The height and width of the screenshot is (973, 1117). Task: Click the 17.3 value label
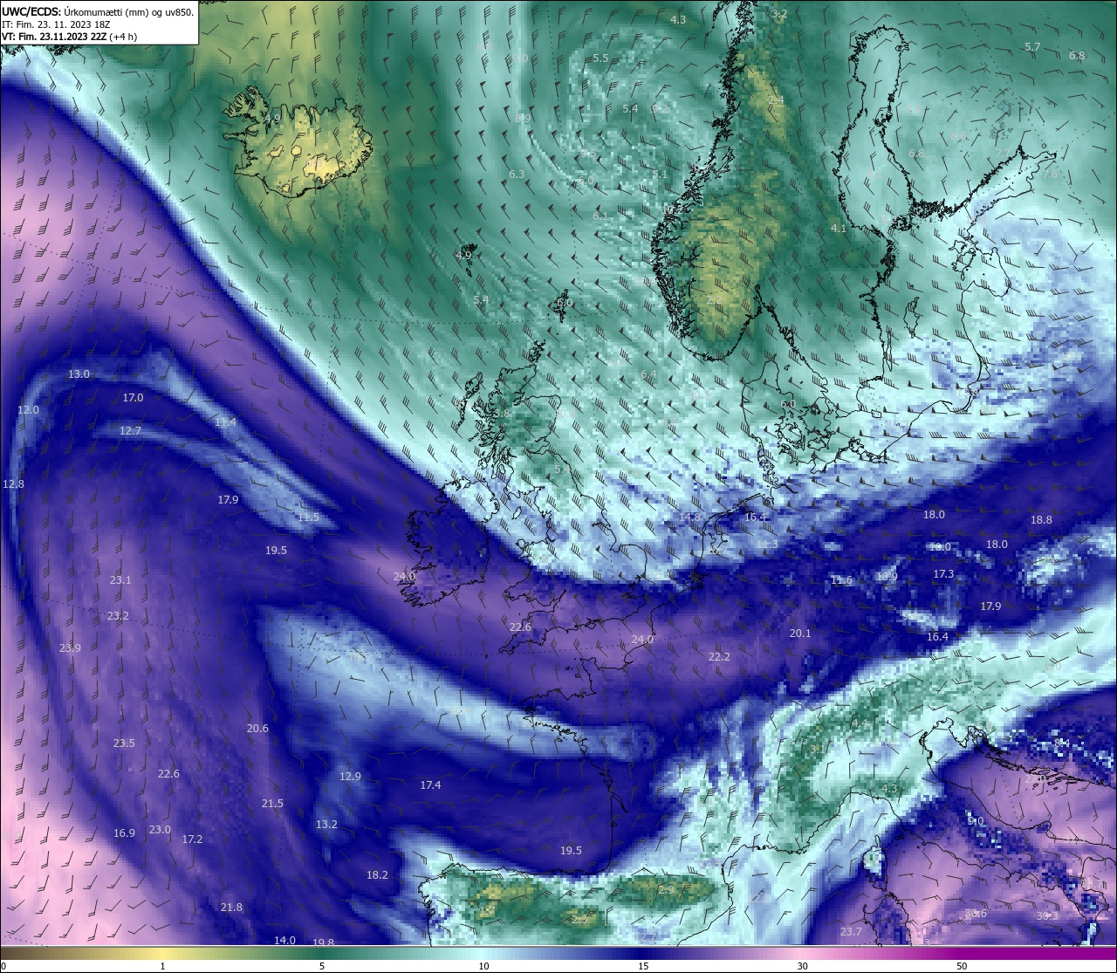point(943,574)
